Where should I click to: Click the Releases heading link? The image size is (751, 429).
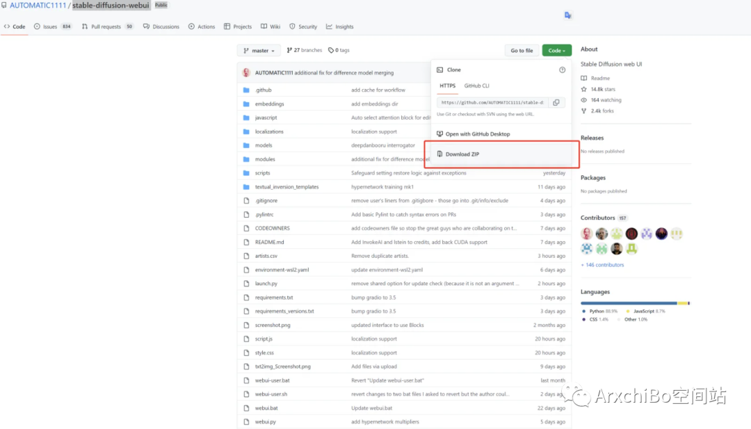(592, 138)
